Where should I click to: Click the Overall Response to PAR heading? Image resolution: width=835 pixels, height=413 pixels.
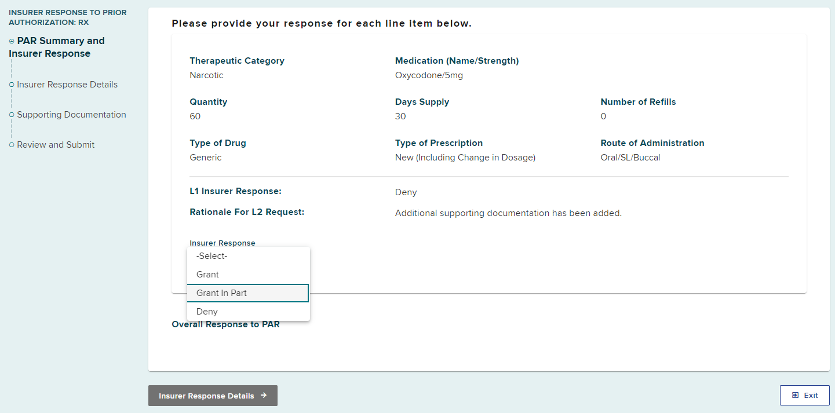click(225, 324)
